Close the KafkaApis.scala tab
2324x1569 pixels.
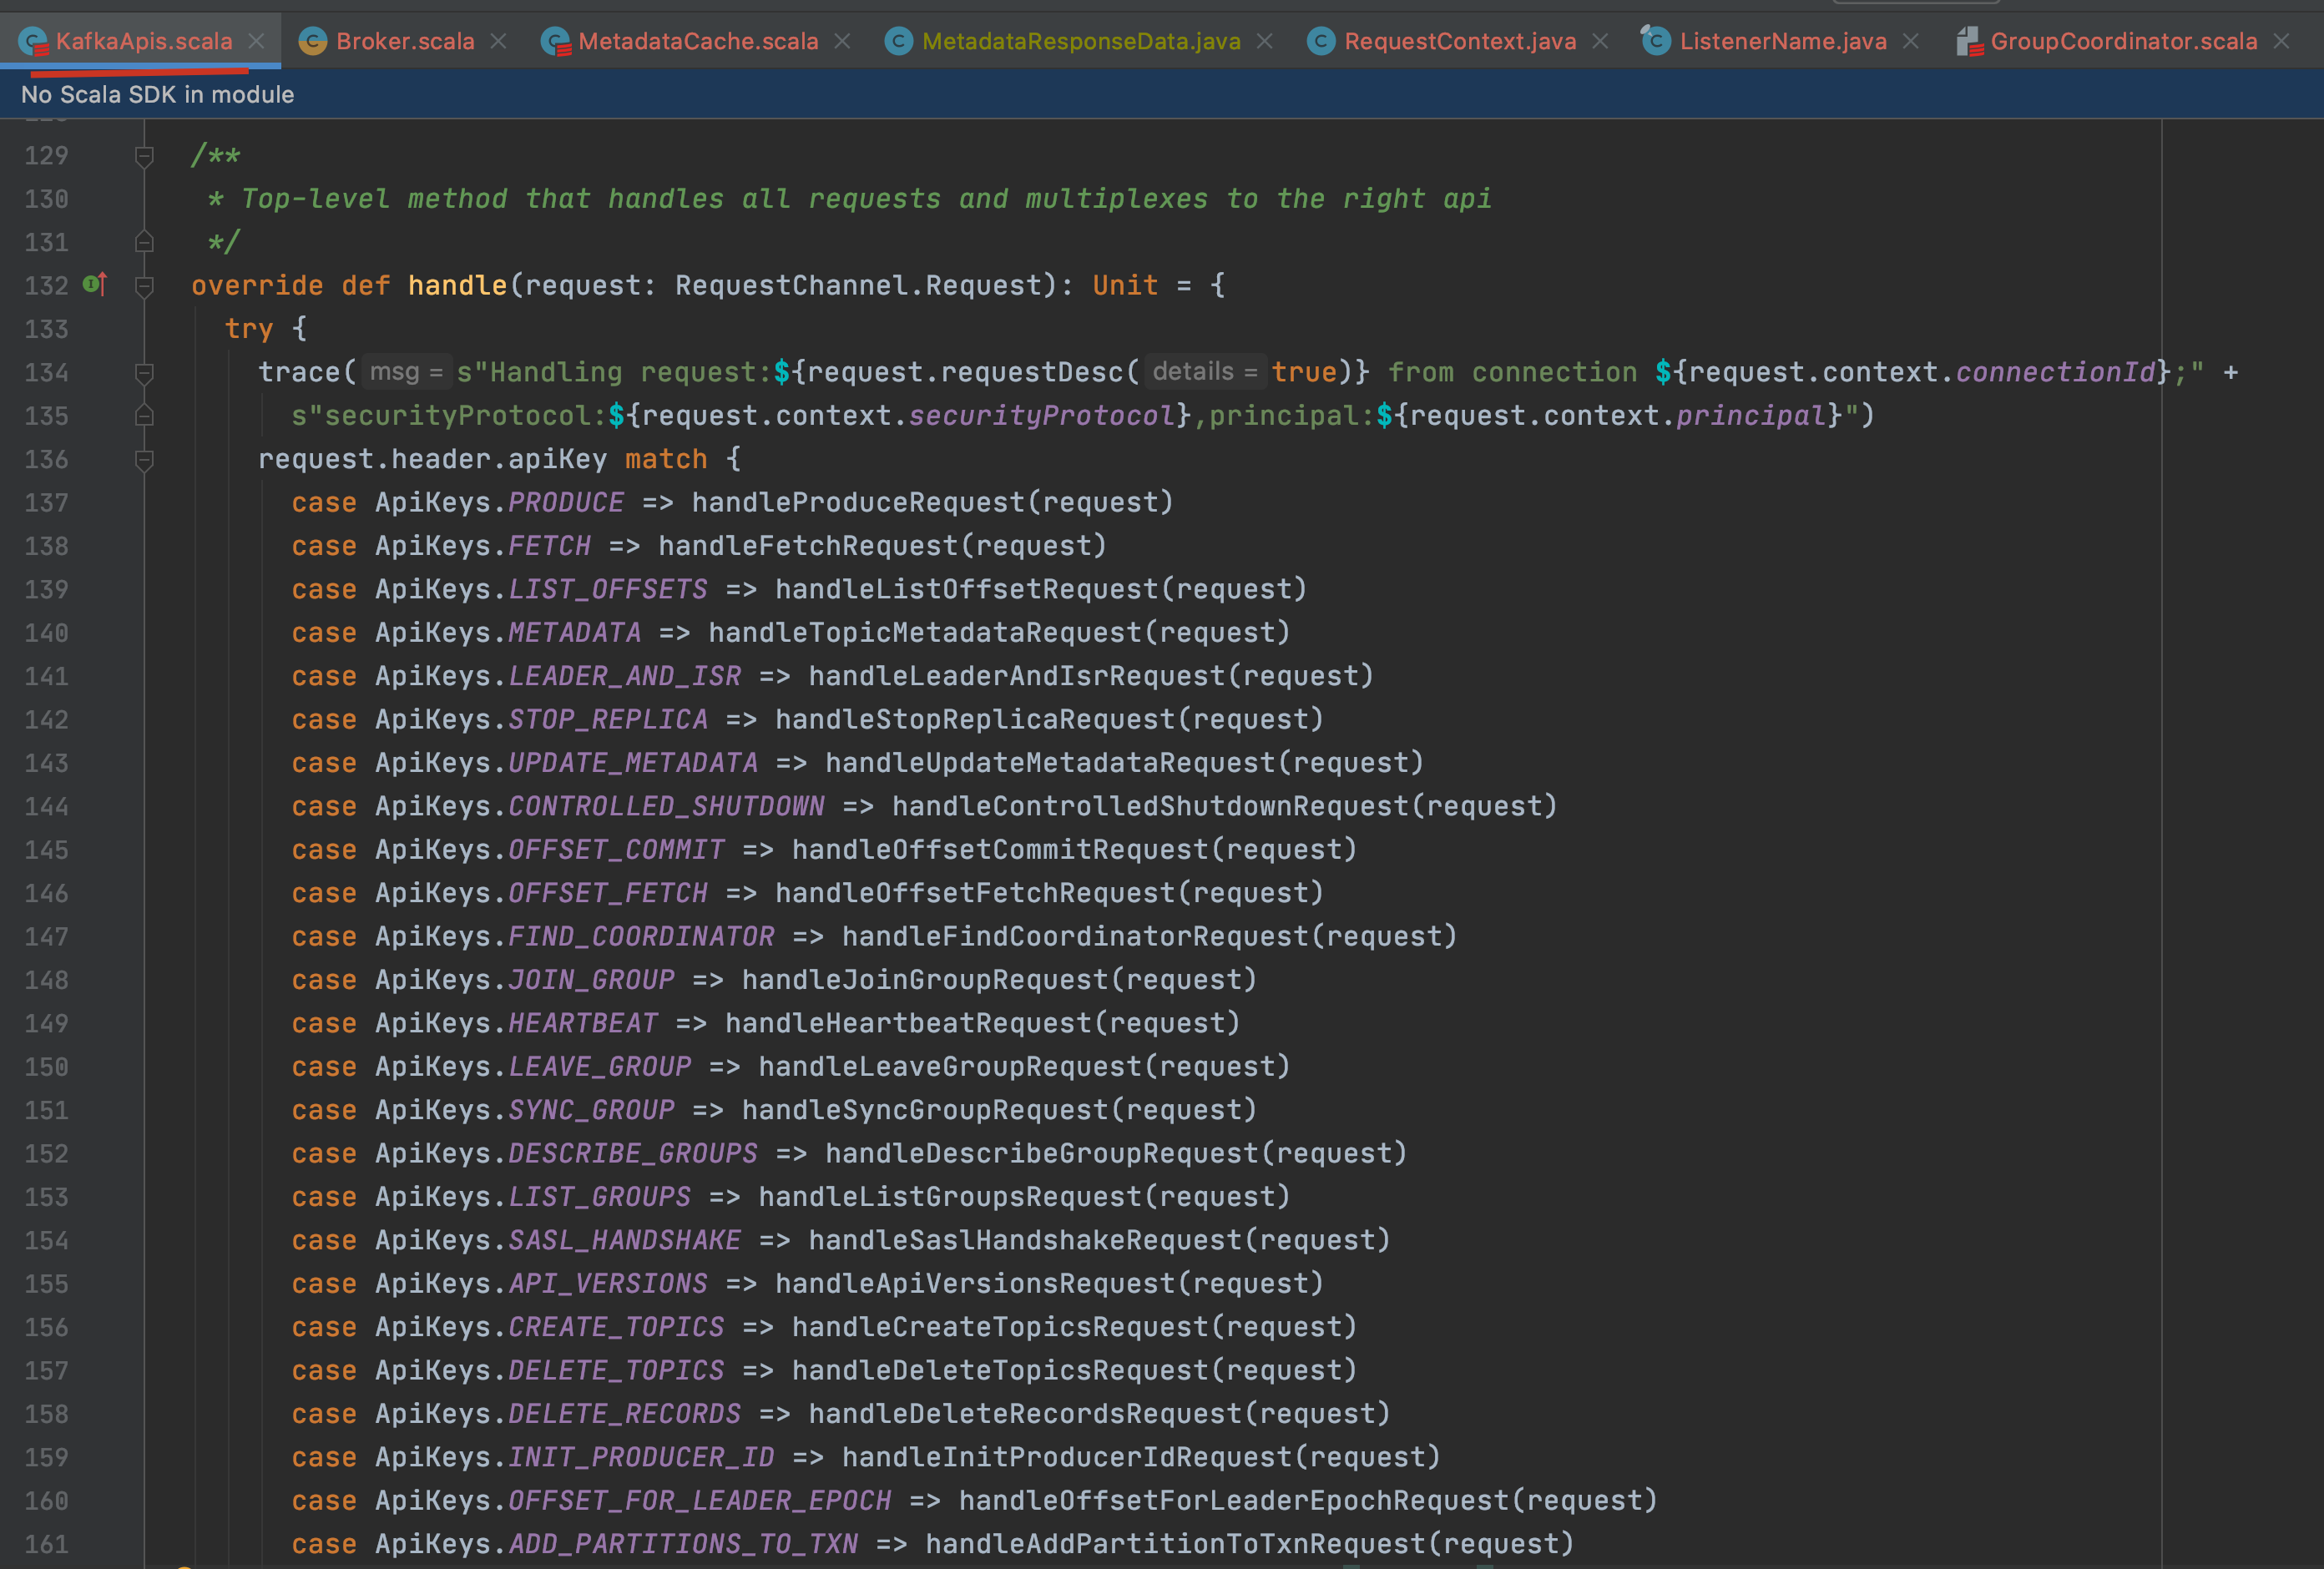[x=257, y=41]
